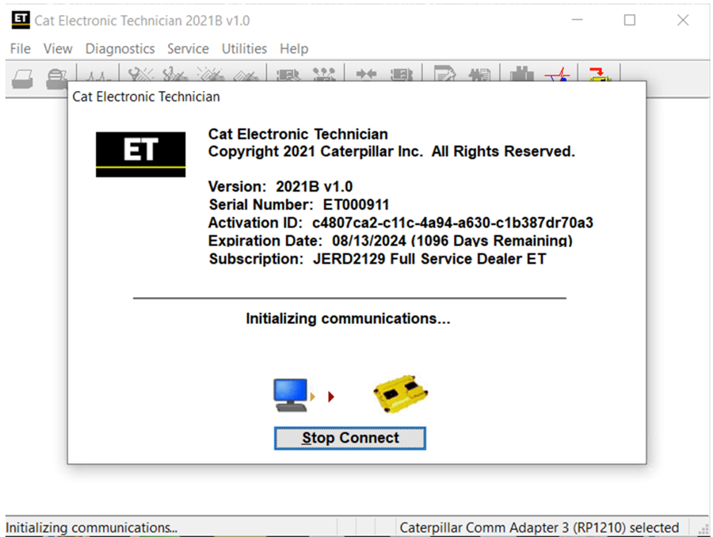Click the Print Preview toolbar icon

pyautogui.click(x=56, y=78)
